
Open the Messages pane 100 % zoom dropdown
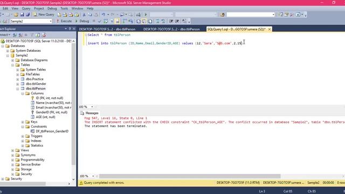93,176
